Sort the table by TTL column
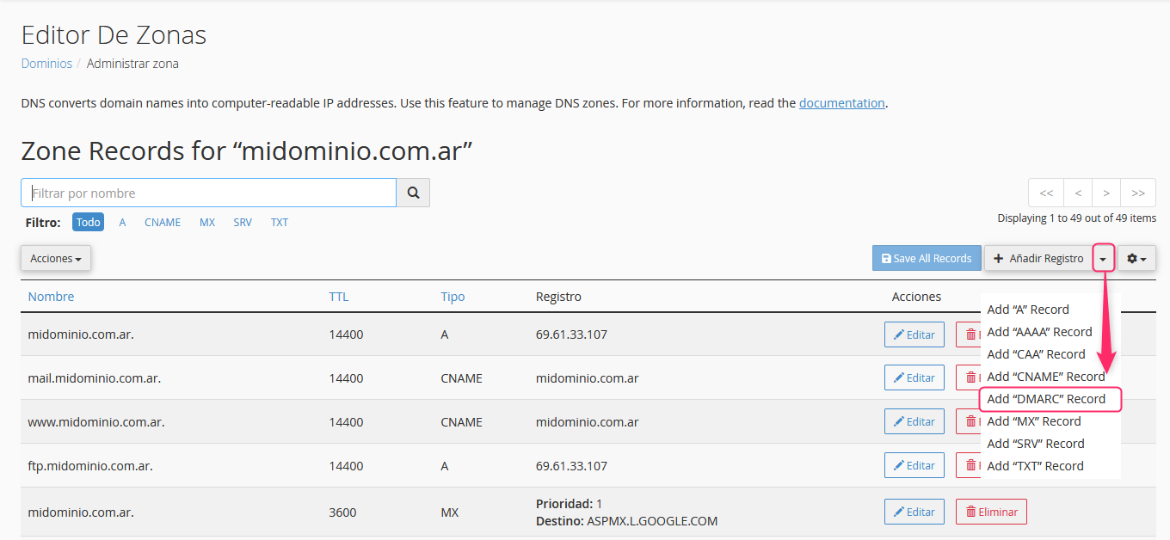The image size is (1170, 540). pyautogui.click(x=339, y=297)
